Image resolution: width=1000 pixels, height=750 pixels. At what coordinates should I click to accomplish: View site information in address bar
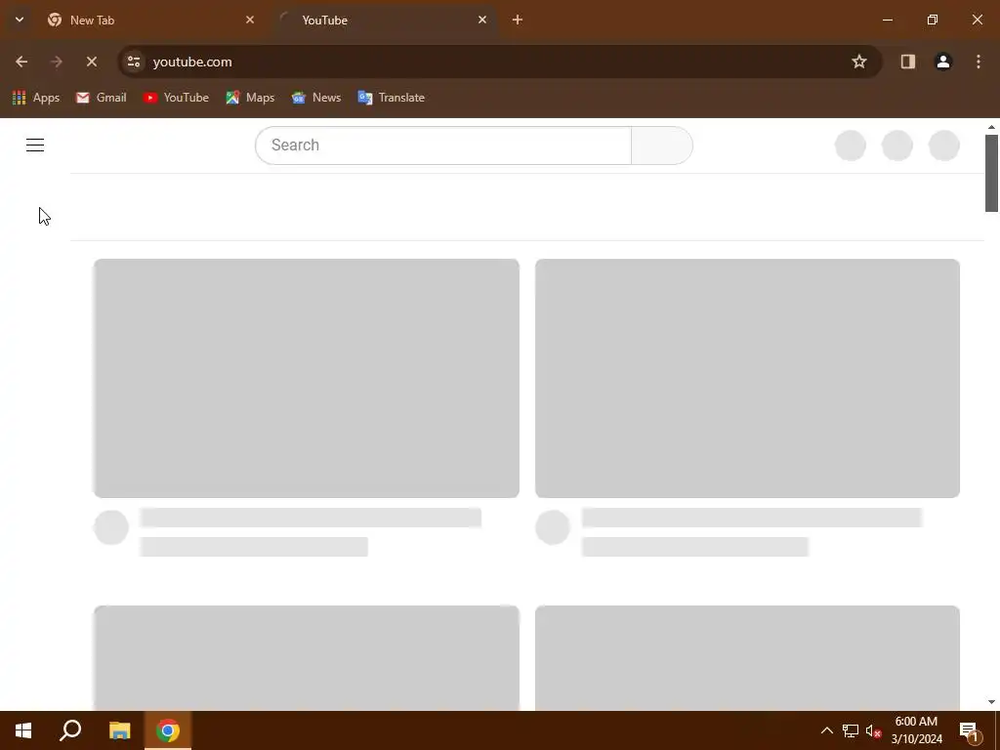[133, 62]
